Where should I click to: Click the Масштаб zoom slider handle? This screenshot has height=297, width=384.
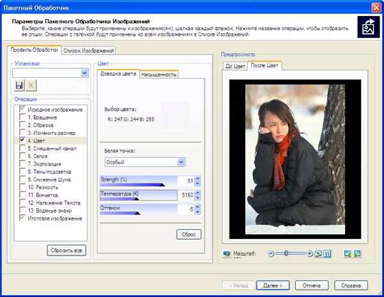click(286, 254)
